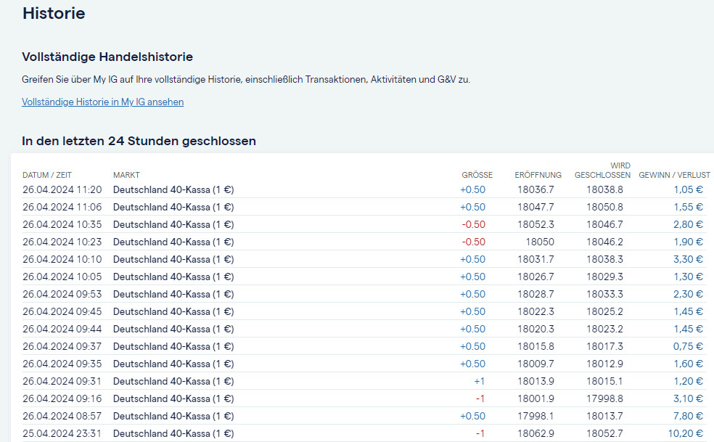Sort by the GEWINN / VERLUST column header
Screen dimensions: 714x442
673,175
